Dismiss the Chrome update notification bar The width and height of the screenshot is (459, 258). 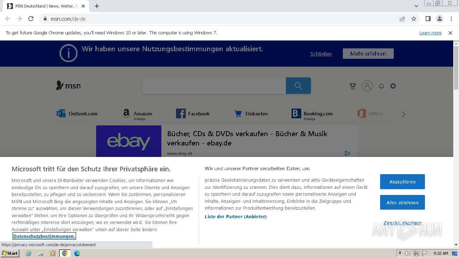(450, 33)
